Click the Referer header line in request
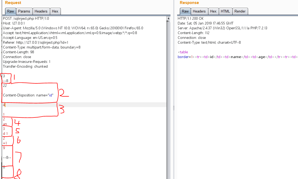 pyautogui.click(x=35, y=43)
